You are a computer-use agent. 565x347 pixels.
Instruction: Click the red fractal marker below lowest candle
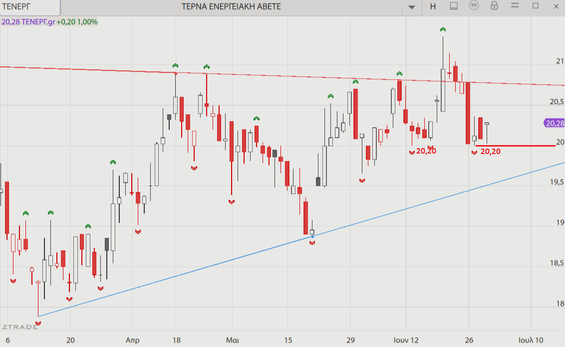pos(38,323)
